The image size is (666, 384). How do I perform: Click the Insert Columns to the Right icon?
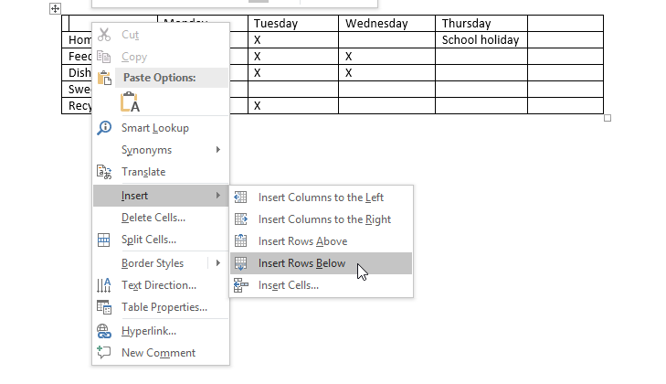coord(241,219)
